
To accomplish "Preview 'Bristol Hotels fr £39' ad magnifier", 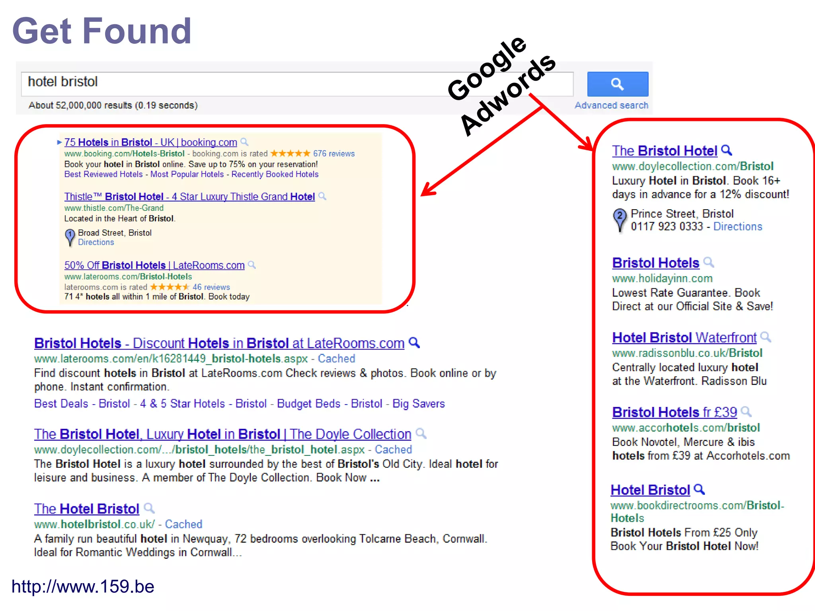I will pos(747,412).
